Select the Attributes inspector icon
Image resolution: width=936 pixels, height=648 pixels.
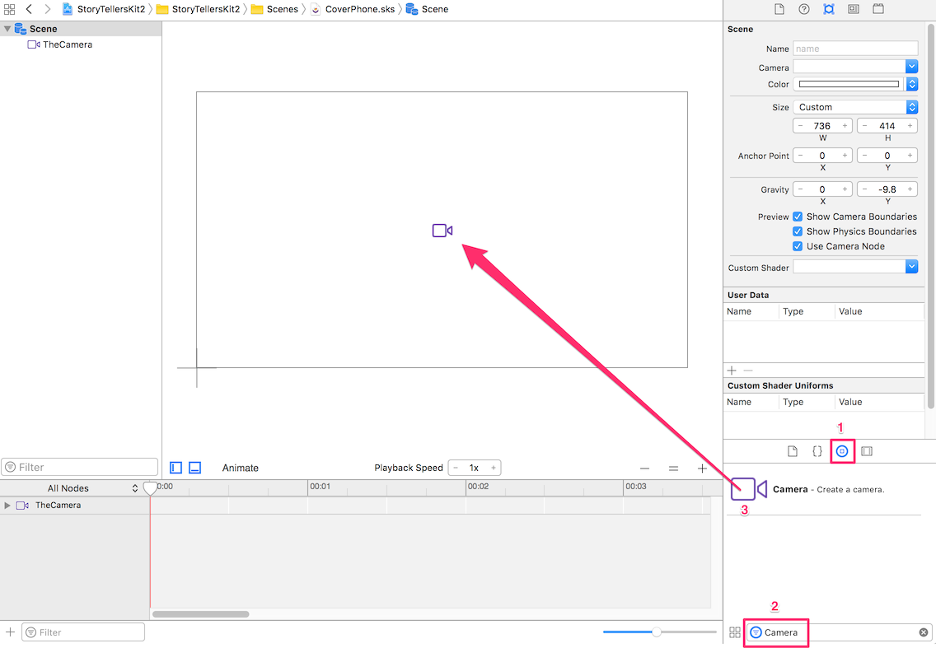[829, 9]
